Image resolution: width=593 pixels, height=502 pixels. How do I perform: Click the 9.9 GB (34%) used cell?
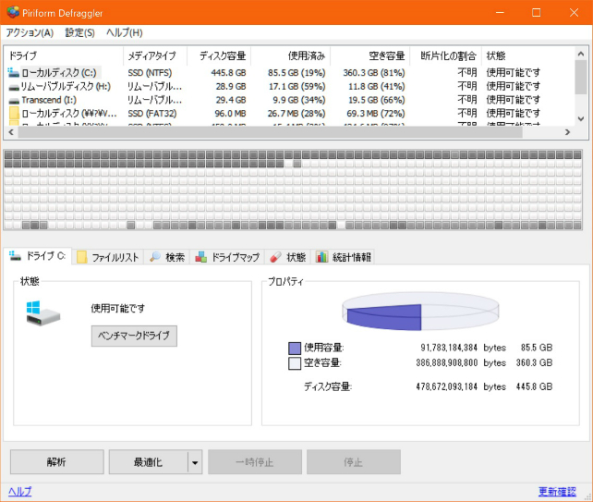point(299,100)
